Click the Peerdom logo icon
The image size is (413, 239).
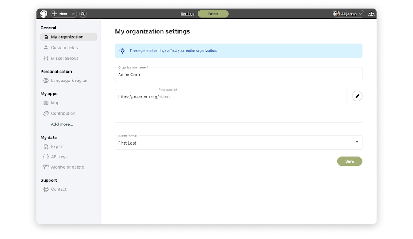click(x=44, y=14)
